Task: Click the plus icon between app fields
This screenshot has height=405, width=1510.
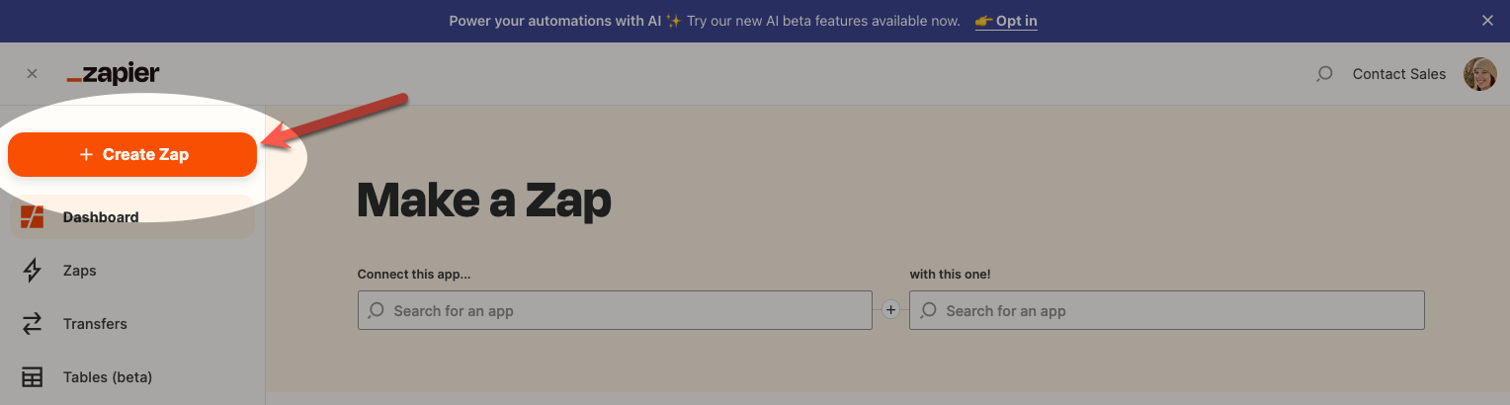Action: click(890, 310)
